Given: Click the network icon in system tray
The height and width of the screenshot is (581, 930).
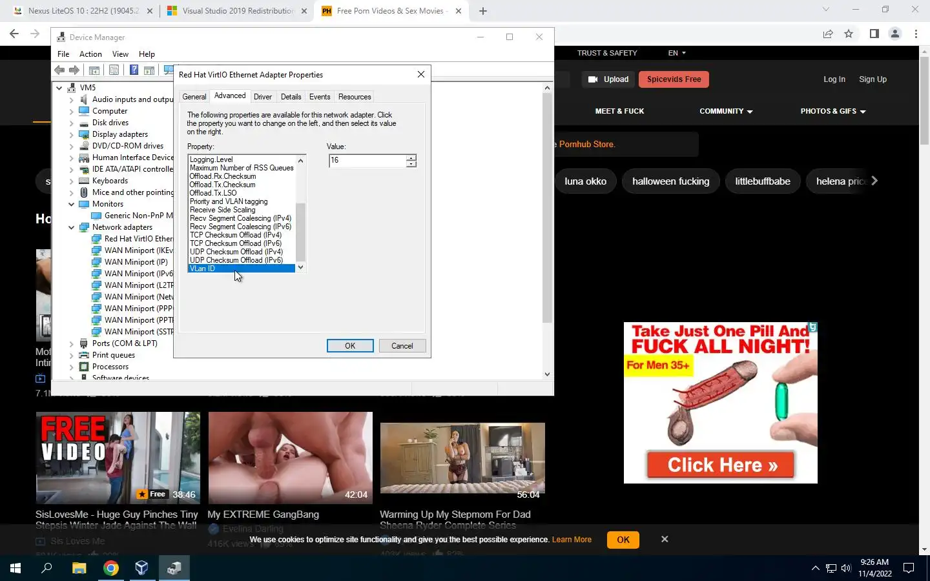Looking at the screenshot, I should click(831, 568).
